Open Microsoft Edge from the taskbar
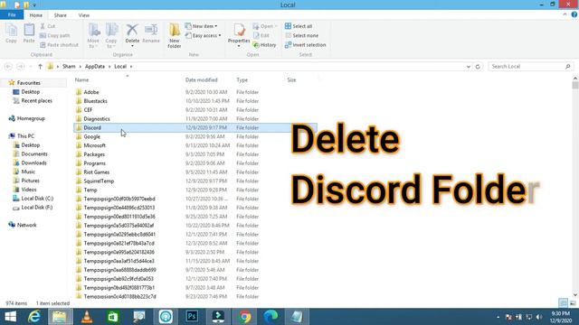Image resolution: width=579 pixels, height=325 pixels. 271,317
